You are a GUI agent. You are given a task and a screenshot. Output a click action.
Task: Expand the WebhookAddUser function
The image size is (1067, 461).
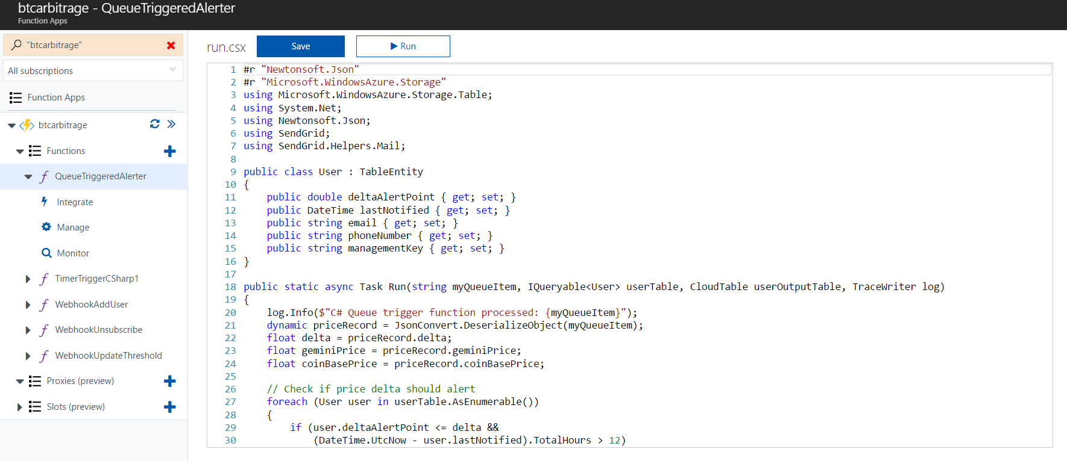28,305
